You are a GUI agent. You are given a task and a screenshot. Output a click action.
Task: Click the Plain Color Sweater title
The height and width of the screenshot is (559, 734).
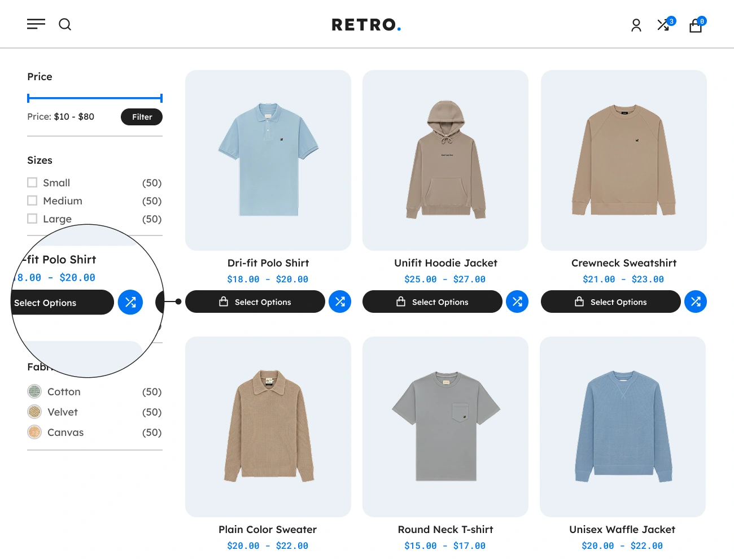(x=268, y=530)
